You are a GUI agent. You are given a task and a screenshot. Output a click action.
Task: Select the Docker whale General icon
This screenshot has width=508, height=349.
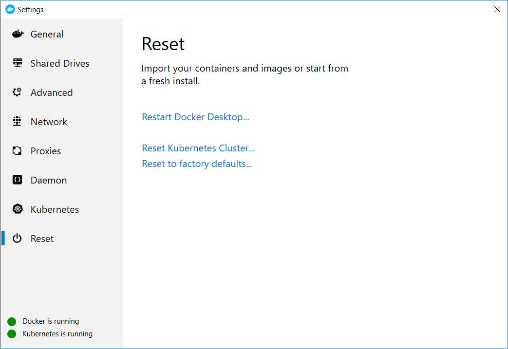18,34
